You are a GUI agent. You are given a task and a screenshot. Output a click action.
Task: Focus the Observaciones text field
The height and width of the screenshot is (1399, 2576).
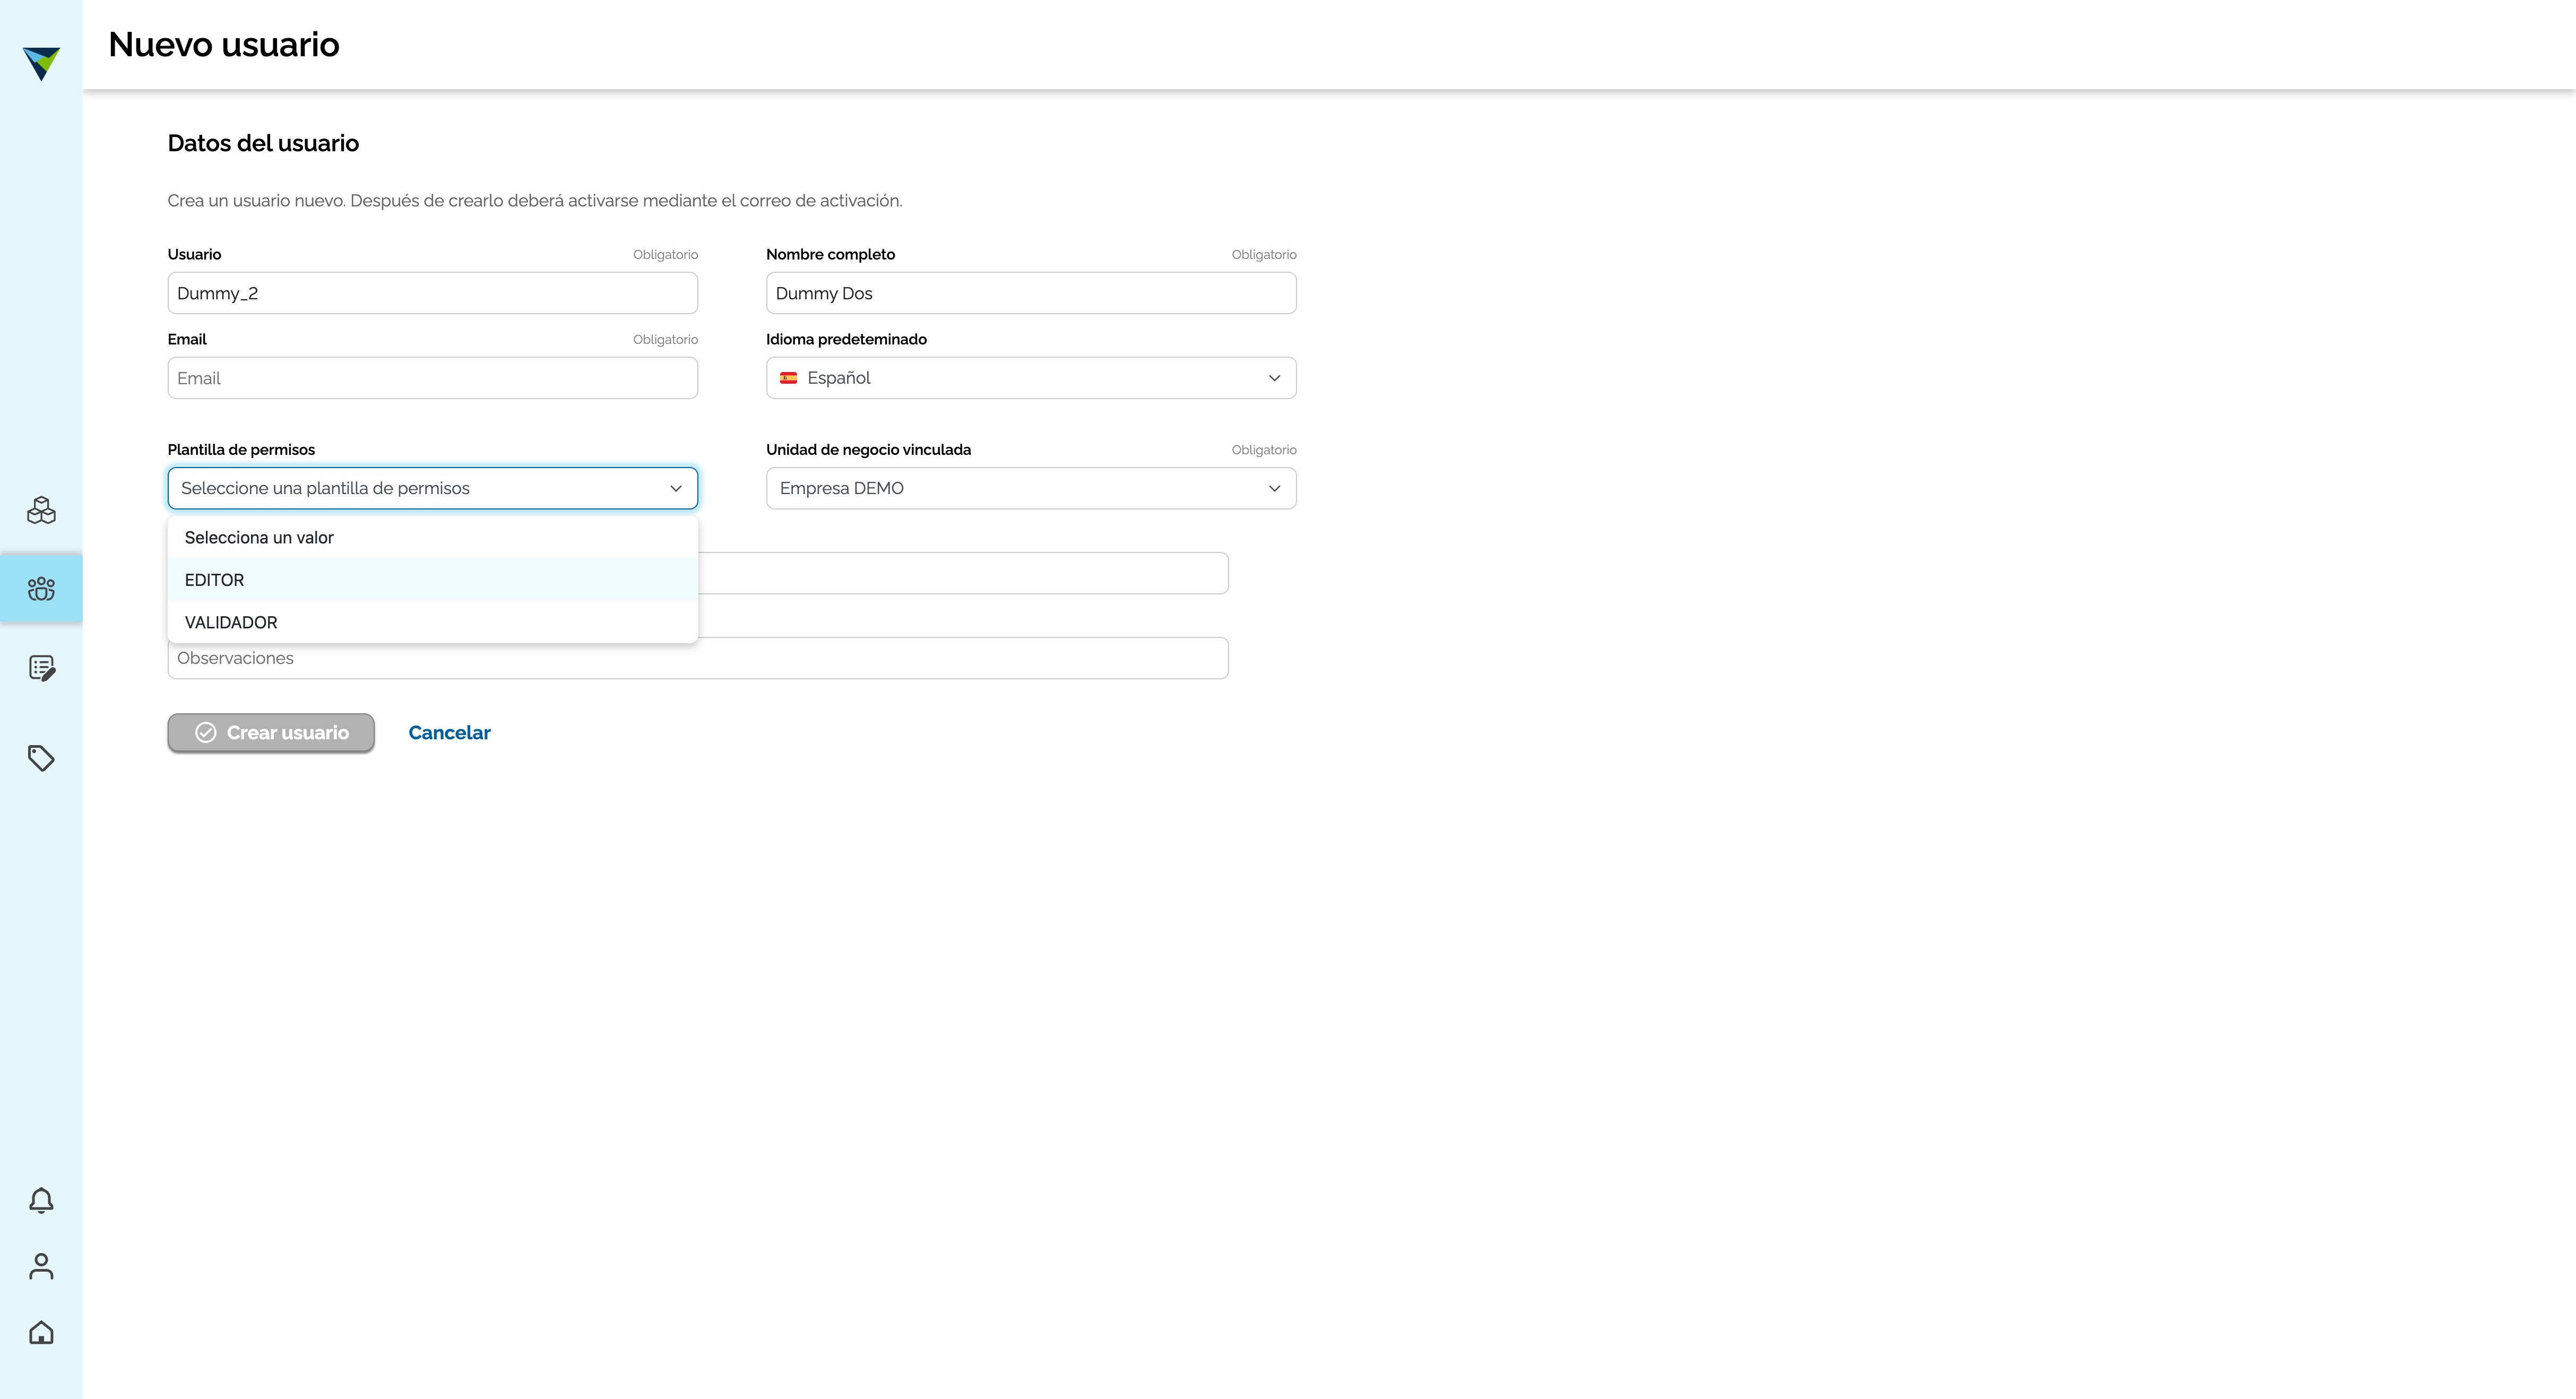point(698,658)
